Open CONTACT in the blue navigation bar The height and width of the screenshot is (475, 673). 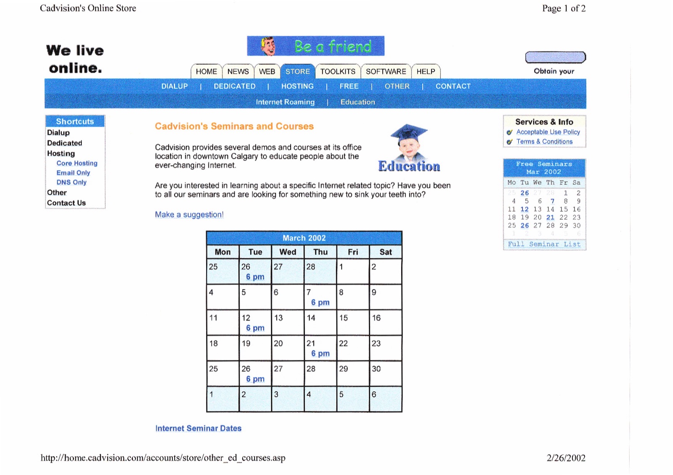click(x=453, y=86)
